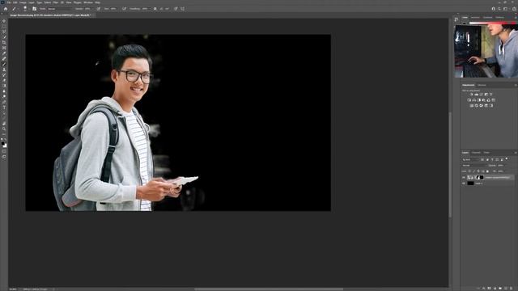Select the Zoom tool
Viewport: 518px width, 291px height.
(x=4, y=129)
